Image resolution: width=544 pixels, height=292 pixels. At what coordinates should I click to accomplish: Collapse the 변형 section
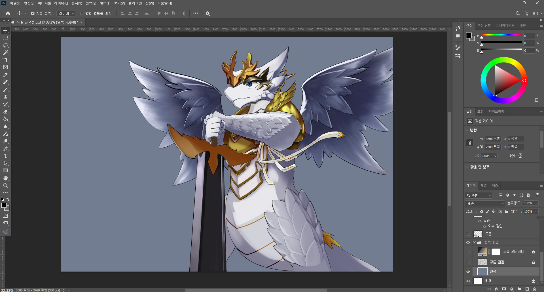(x=467, y=130)
